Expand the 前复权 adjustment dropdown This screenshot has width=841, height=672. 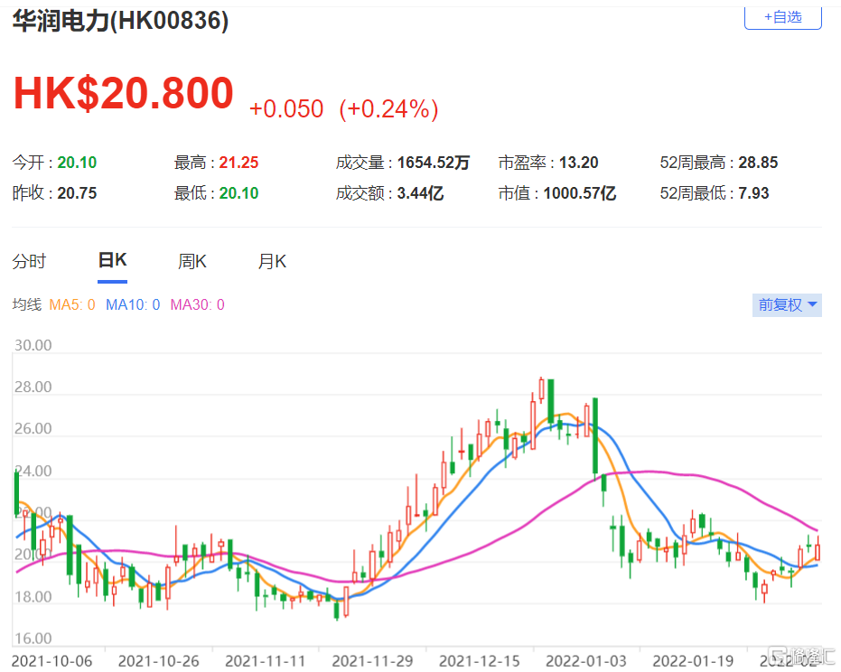[x=787, y=304]
